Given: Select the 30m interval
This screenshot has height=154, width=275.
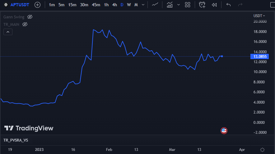Looking at the screenshot, I should tap(84, 5).
